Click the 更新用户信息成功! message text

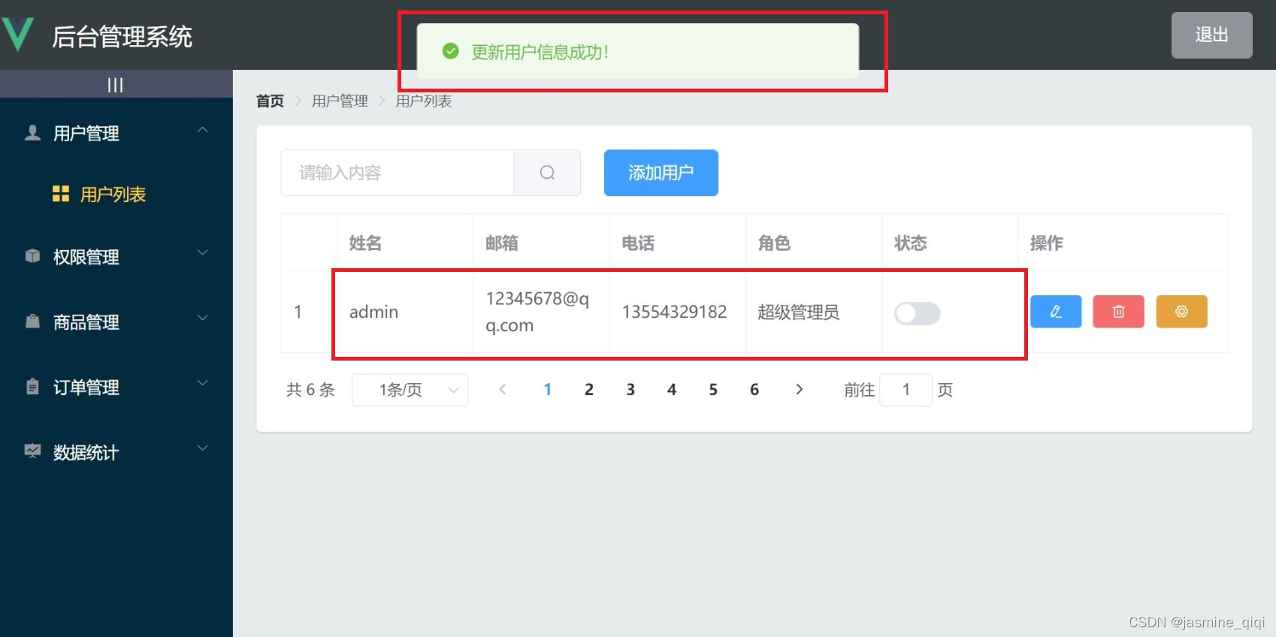coord(540,52)
